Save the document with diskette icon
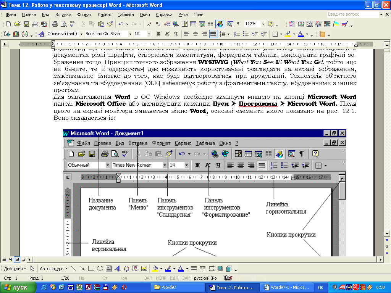 tap(26, 24)
